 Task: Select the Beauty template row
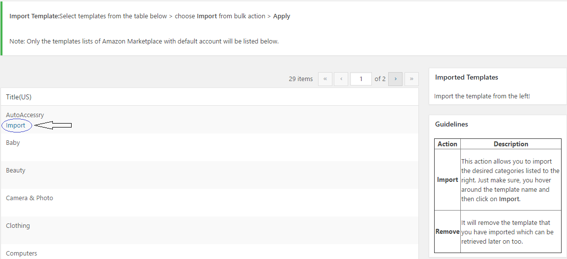(x=209, y=175)
